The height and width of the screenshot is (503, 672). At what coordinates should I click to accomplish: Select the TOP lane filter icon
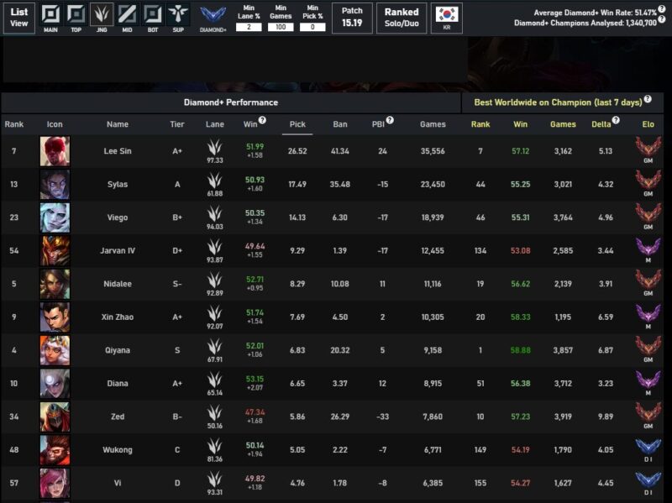[76, 15]
